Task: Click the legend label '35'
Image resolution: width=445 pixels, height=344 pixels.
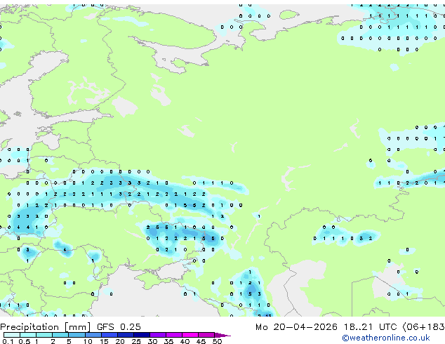Action: click(x=168, y=341)
